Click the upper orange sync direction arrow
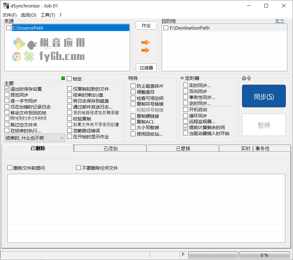The width and height of the screenshot is (293, 260). point(145,43)
